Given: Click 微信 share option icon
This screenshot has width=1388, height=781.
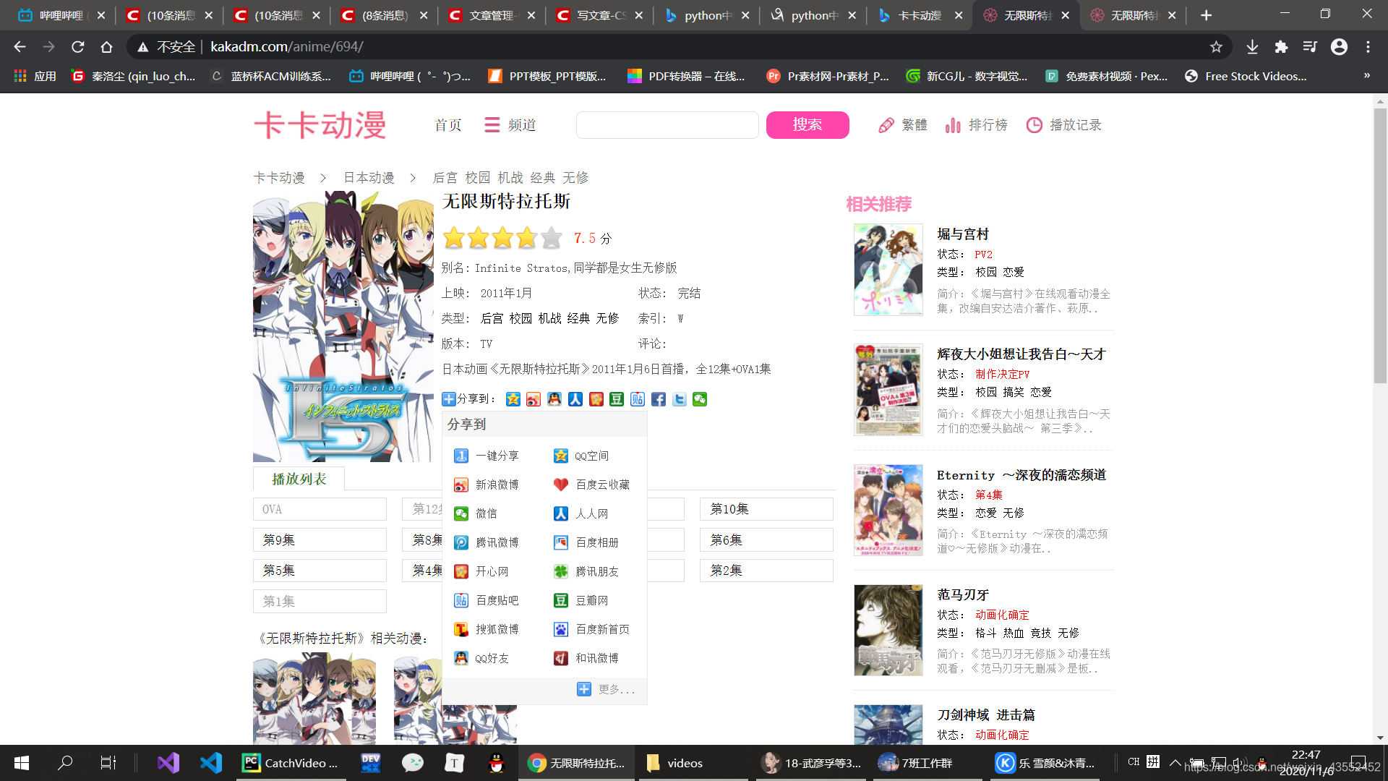Looking at the screenshot, I should (460, 514).
